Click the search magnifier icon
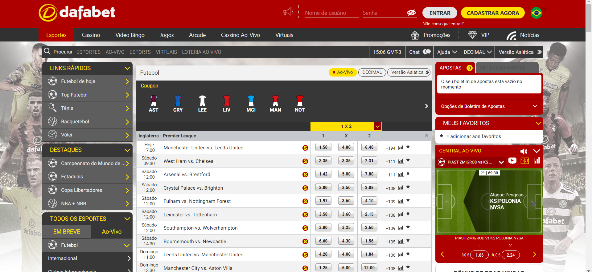The image size is (592, 272). coord(47,51)
